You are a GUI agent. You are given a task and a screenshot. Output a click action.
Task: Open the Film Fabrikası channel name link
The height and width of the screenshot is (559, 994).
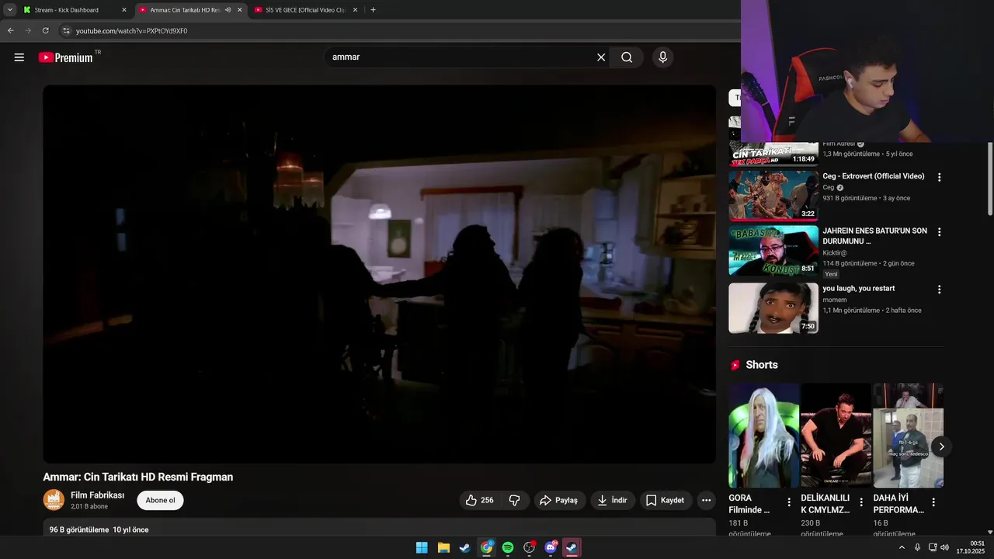pyautogui.click(x=97, y=495)
